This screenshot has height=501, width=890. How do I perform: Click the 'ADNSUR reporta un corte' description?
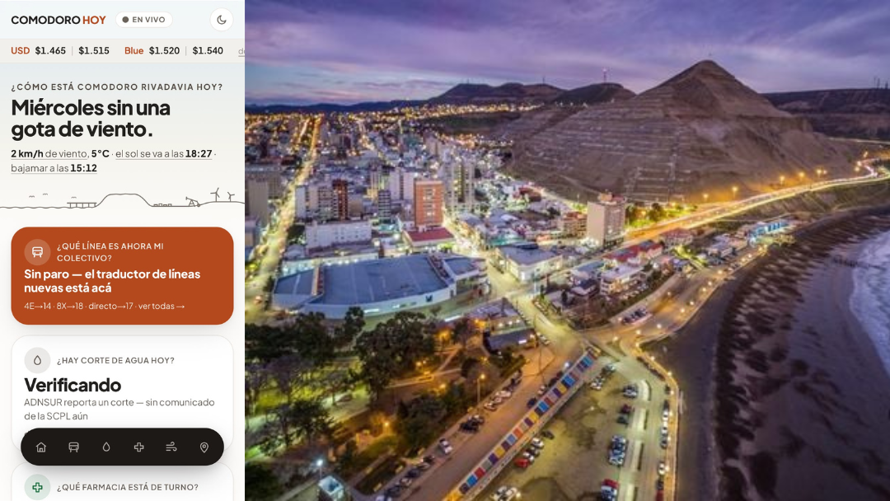[x=119, y=409]
